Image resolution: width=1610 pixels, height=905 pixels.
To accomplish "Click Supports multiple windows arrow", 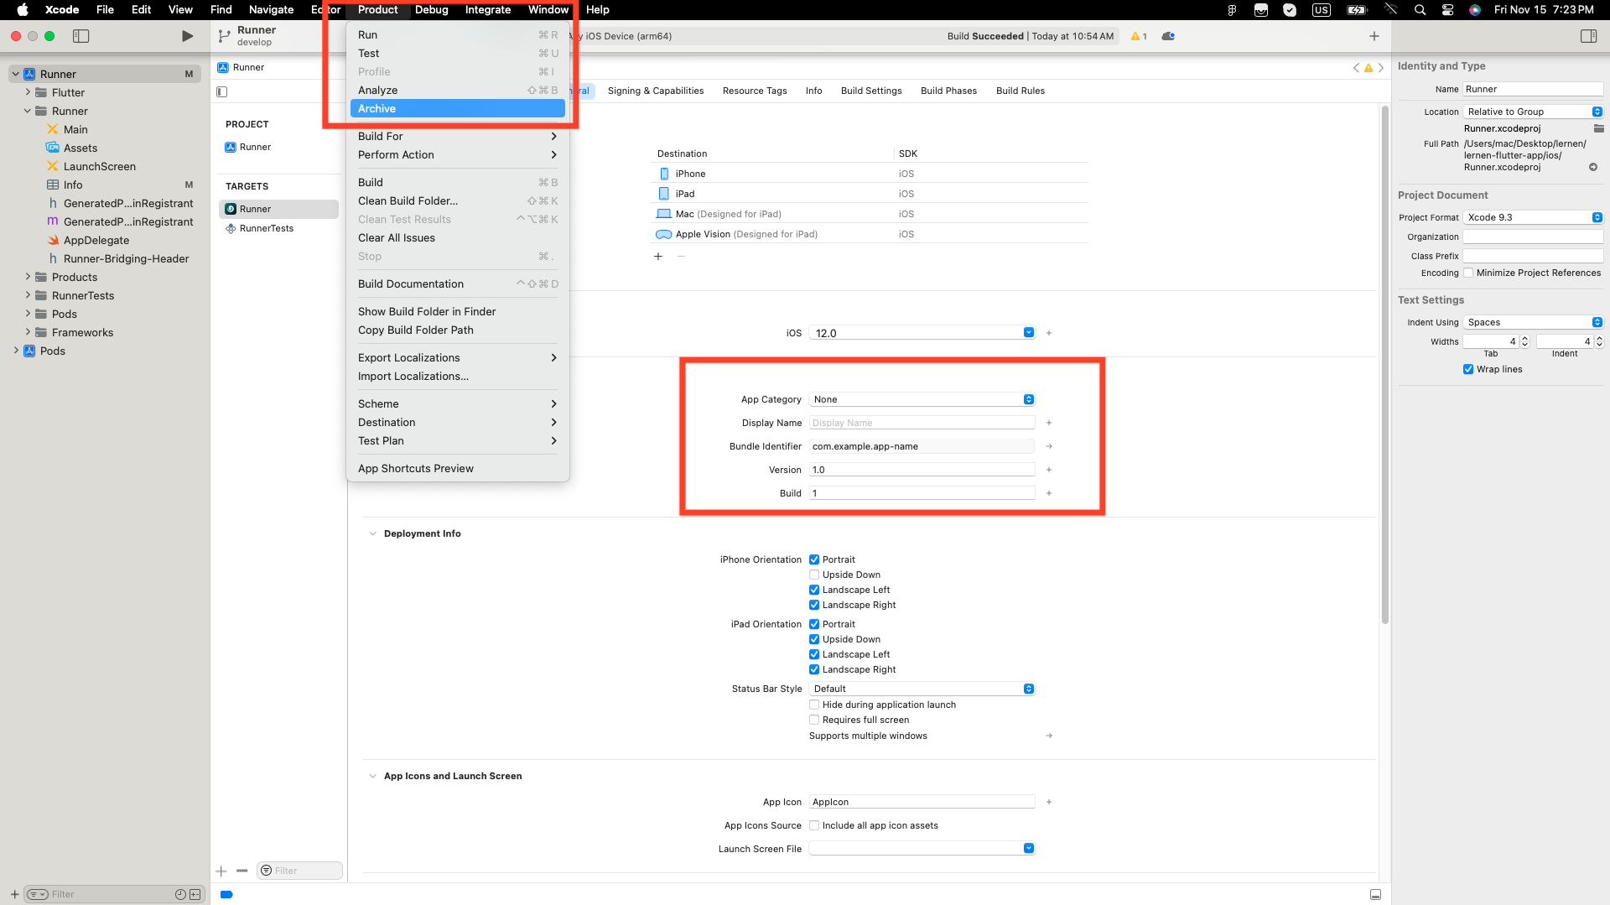I will pos(1049,736).
